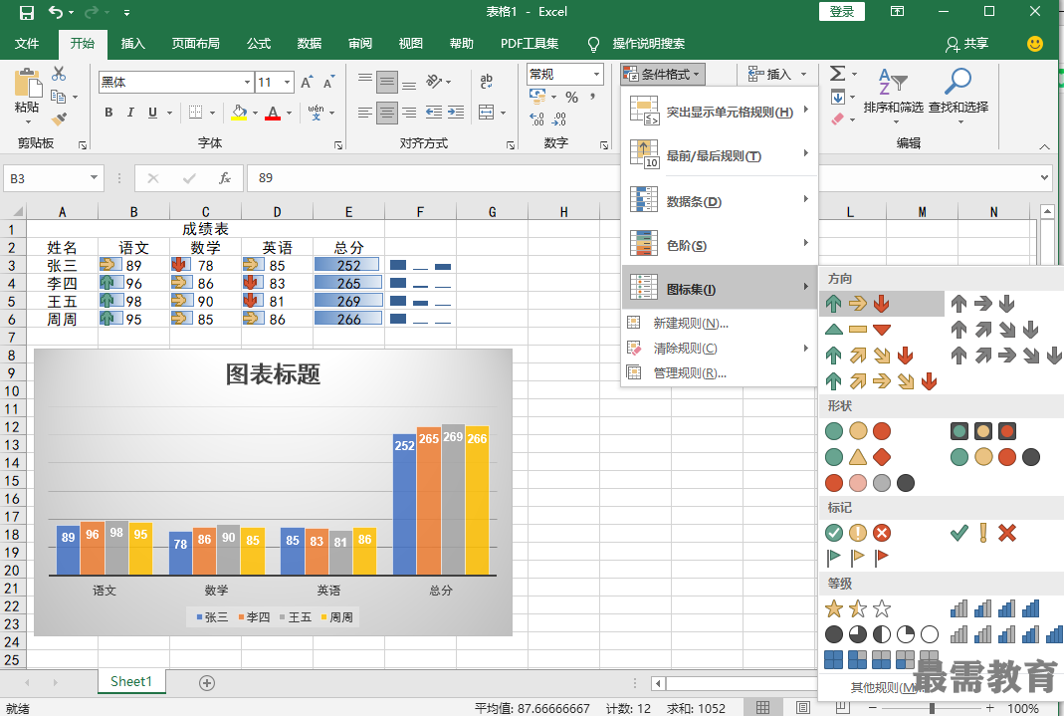The image size is (1064, 716).
Task: Choose the three triangles icon set
Action: (858, 330)
